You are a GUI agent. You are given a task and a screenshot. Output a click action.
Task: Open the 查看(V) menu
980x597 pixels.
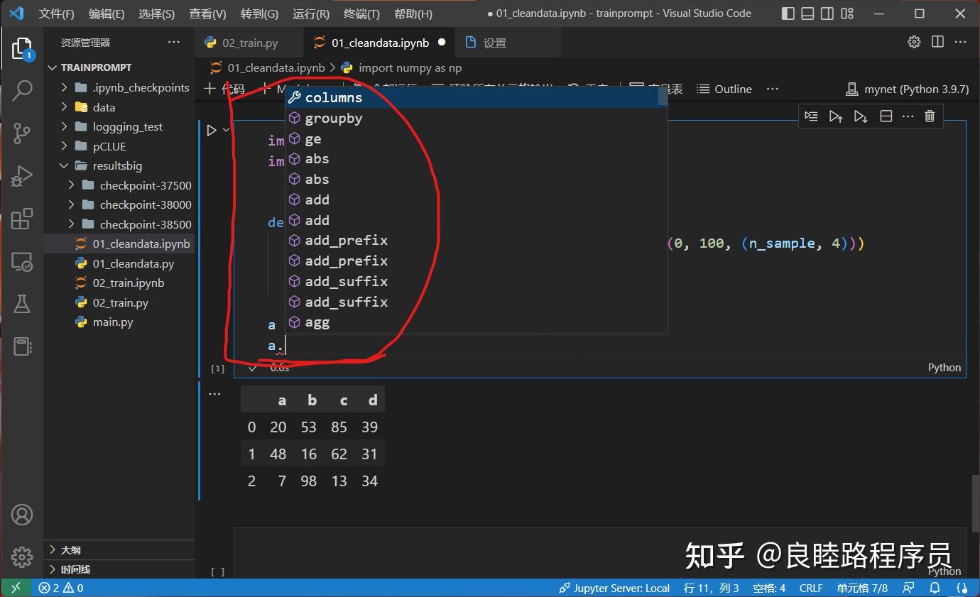207,13
